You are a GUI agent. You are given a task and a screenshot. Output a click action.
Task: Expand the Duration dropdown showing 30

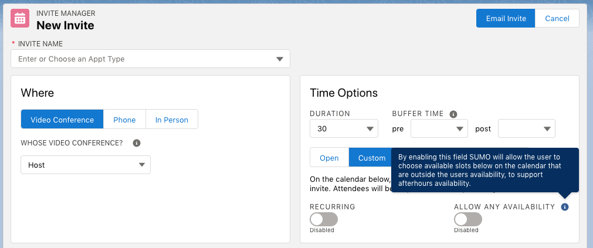pos(344,128)
